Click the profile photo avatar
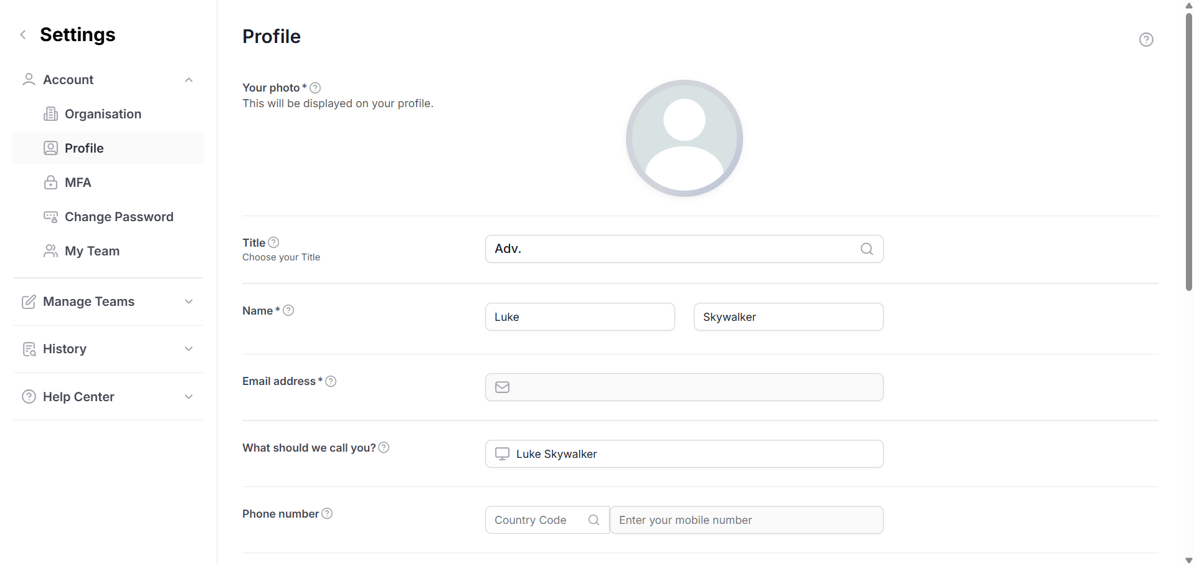Image resolution: width=1194 pixels, height=565 pixels. [684, 138]
